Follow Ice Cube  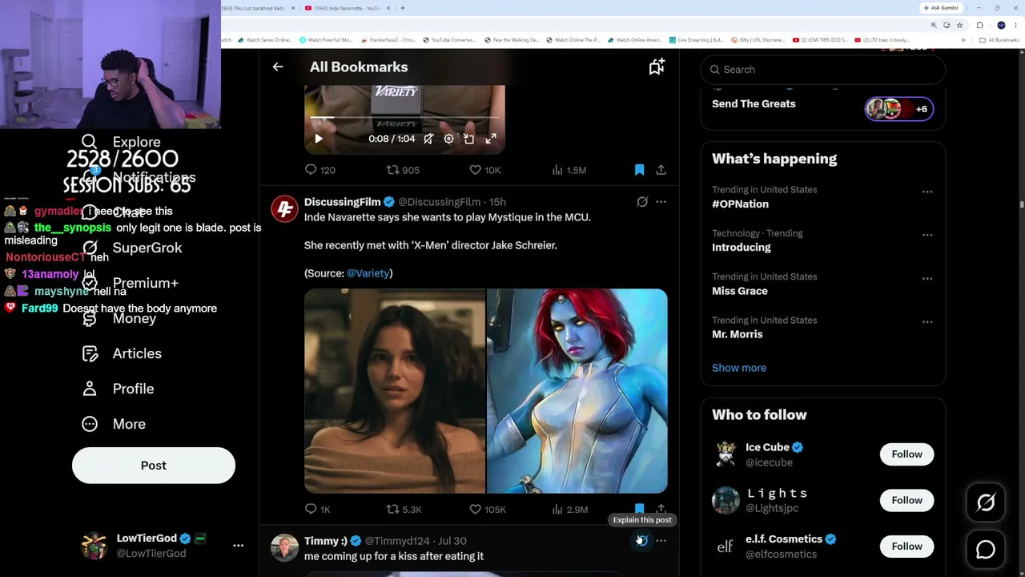(x=907, y=454)
